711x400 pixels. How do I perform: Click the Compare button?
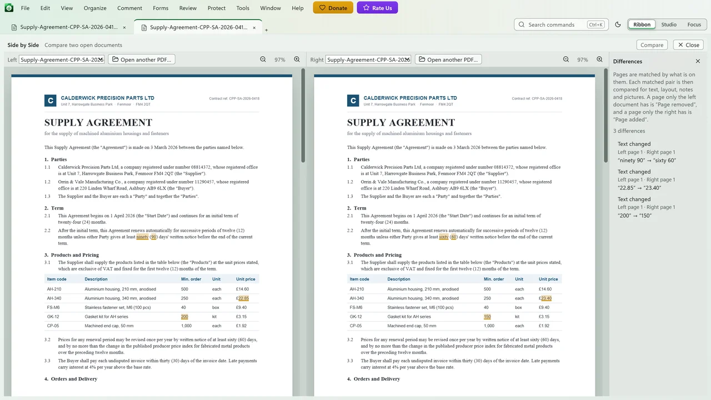(x=652, y=45)
